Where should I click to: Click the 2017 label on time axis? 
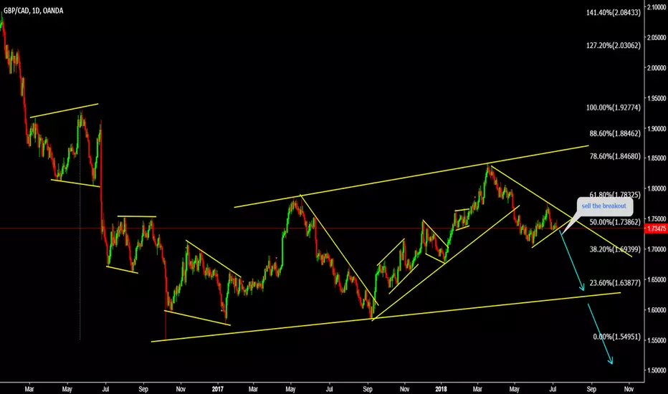(218, 389)
